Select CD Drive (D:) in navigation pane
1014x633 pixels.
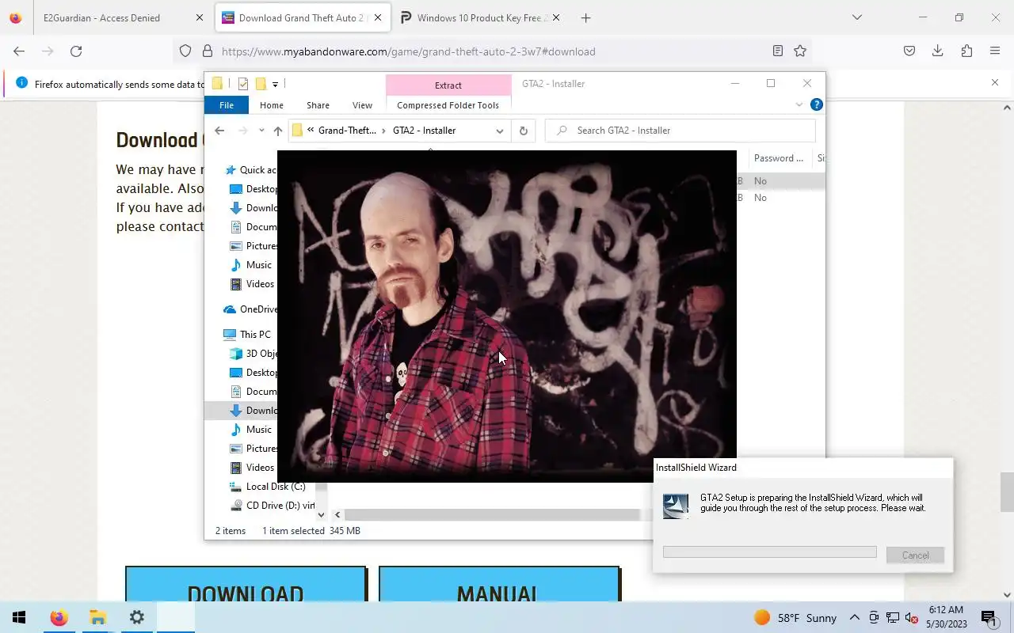pyautogui.click(x=272, y=506)
